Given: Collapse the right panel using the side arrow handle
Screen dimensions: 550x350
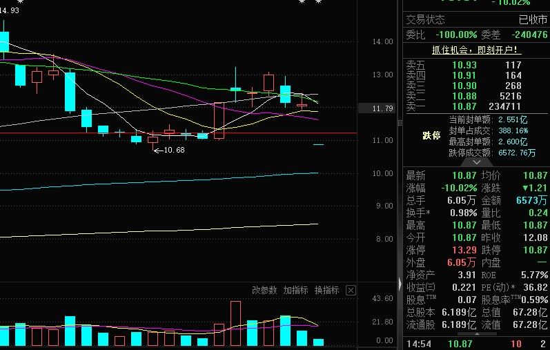Looking at the screenshot, I should click(400, 284).
